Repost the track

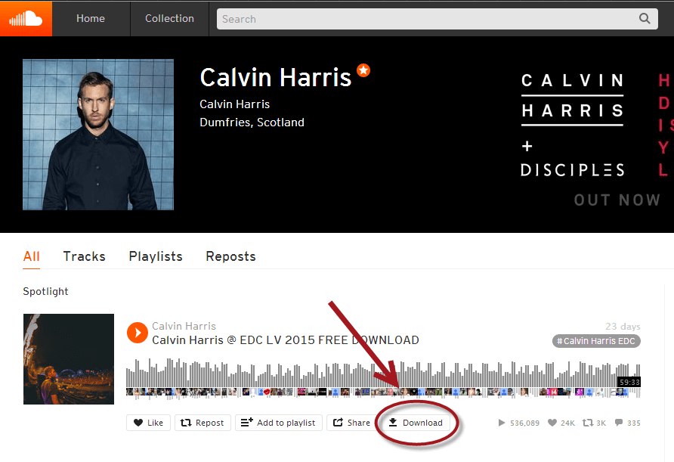[203, 423]
